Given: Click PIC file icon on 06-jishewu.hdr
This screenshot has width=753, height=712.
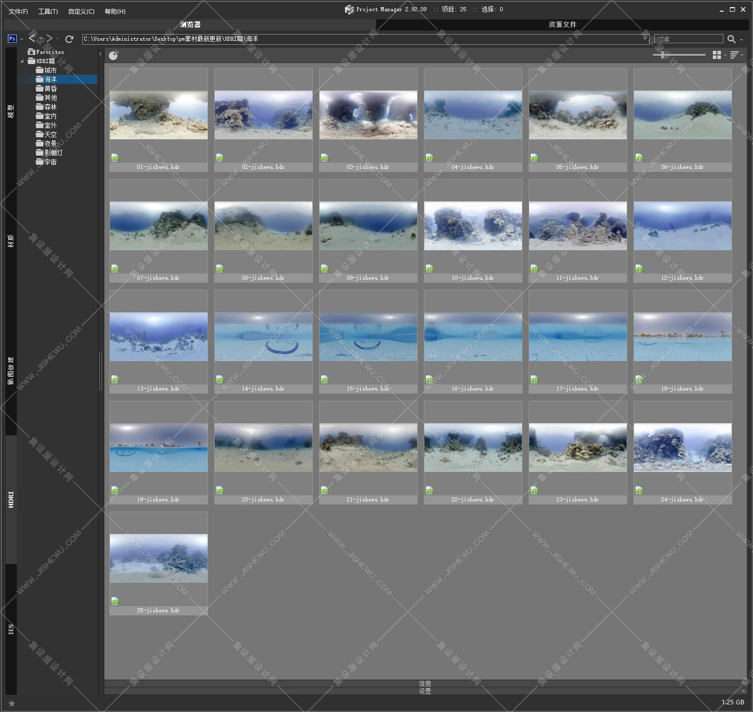Looking at the screenshot, I should coord(639,158).
